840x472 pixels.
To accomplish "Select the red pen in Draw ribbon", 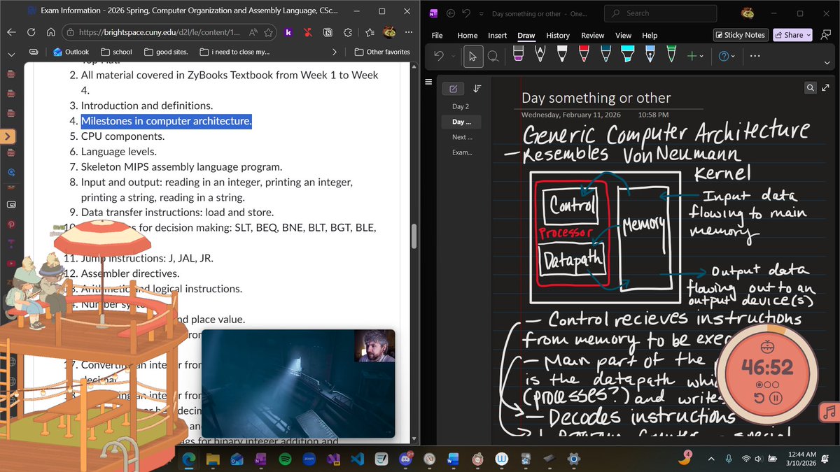I will (x=583, y=55).
